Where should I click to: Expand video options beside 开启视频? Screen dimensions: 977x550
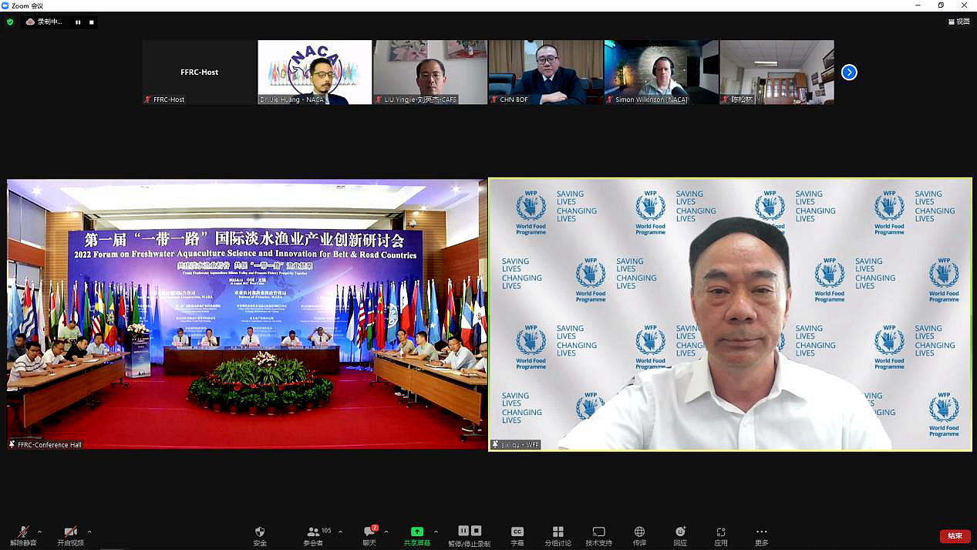(89, 531)
